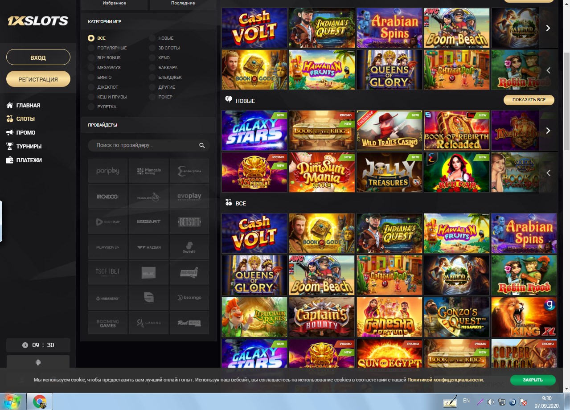Click the РЕГИСТРАЦИЯ button
Viewport: 570px width, 410px height.
pos(38,79)
